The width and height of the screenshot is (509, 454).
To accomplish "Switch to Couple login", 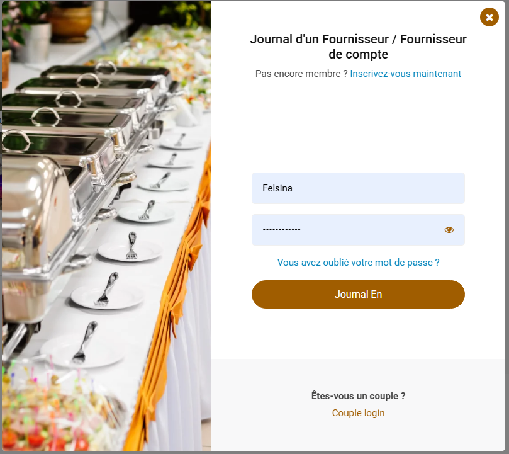I will coord(358,413).
